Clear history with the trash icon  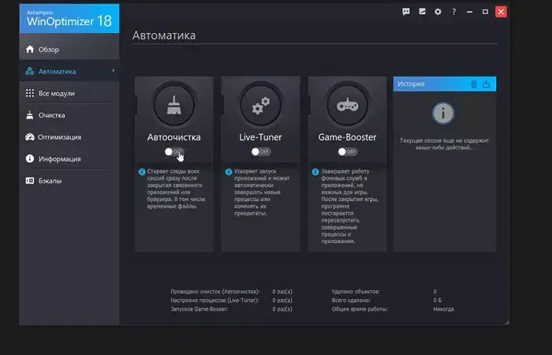pos(474,84)
